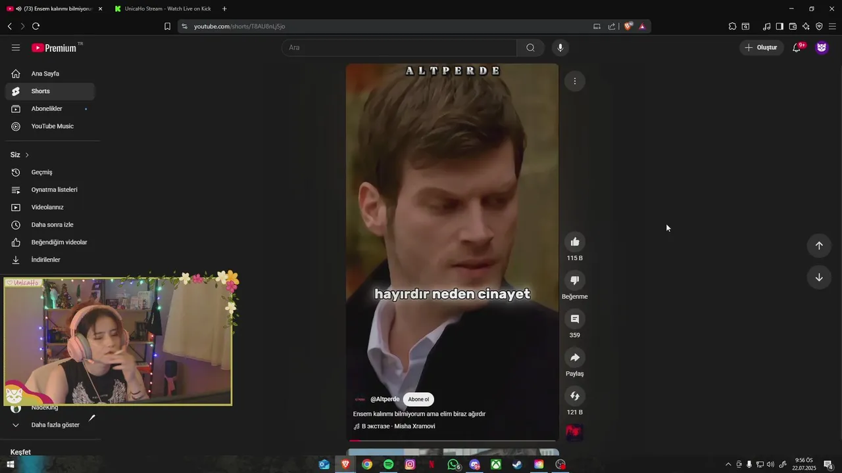This screenshot has width=842, height=473.
Task: Close the YouTube browser tab
Action: tap(100, 9)
